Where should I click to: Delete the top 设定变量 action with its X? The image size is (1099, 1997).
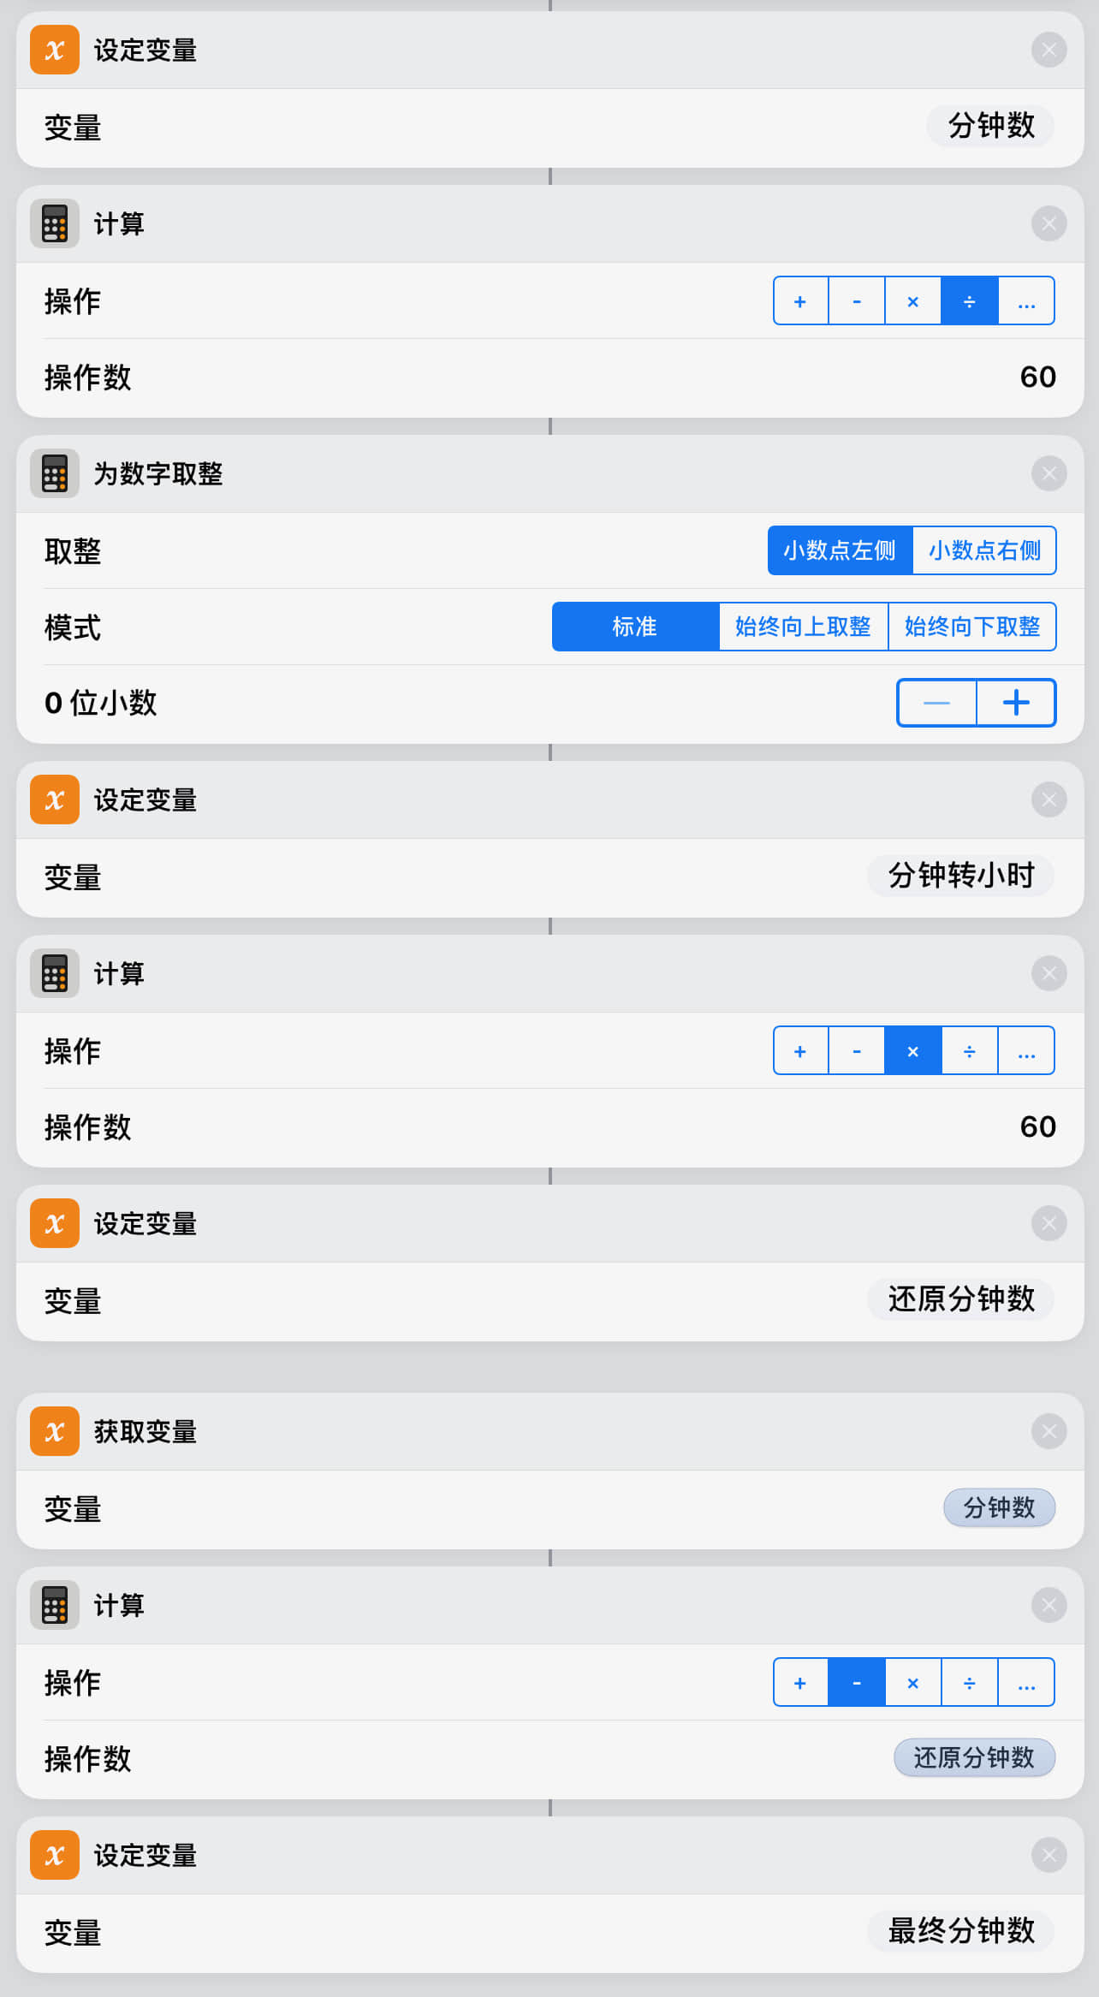pos(1049,50)
